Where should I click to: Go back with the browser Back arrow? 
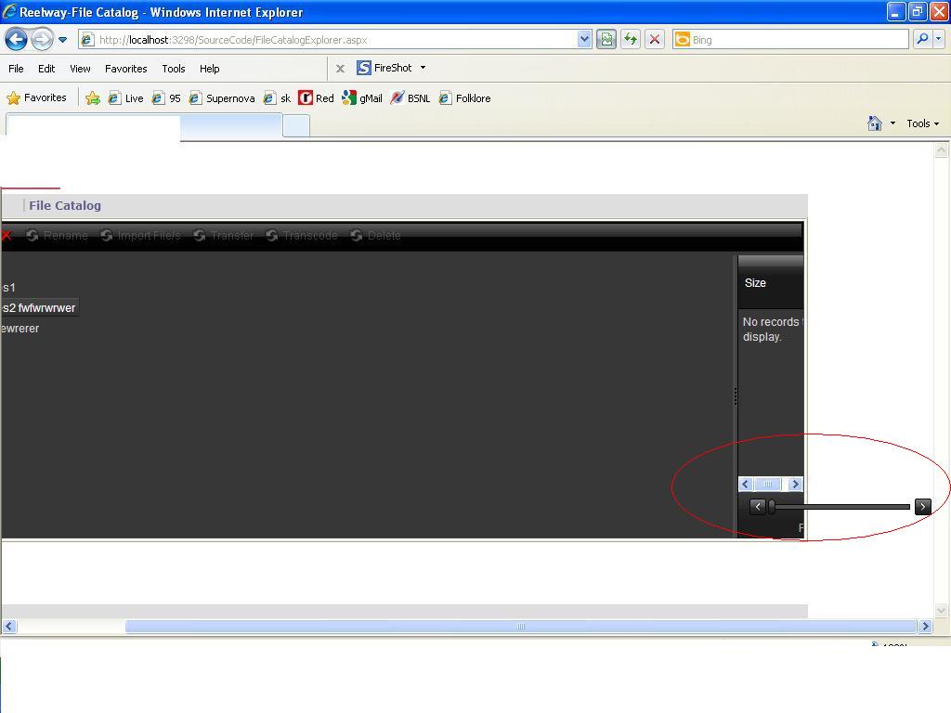(16, 40)
